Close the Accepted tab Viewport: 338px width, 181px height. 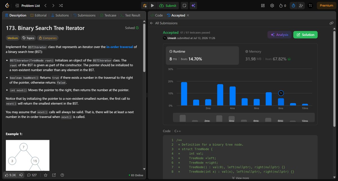click(188, 15)
